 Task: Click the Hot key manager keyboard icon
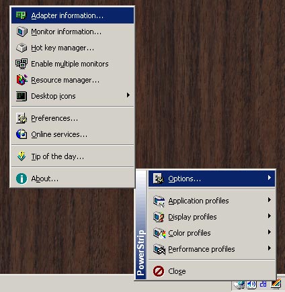coord(22,48)
